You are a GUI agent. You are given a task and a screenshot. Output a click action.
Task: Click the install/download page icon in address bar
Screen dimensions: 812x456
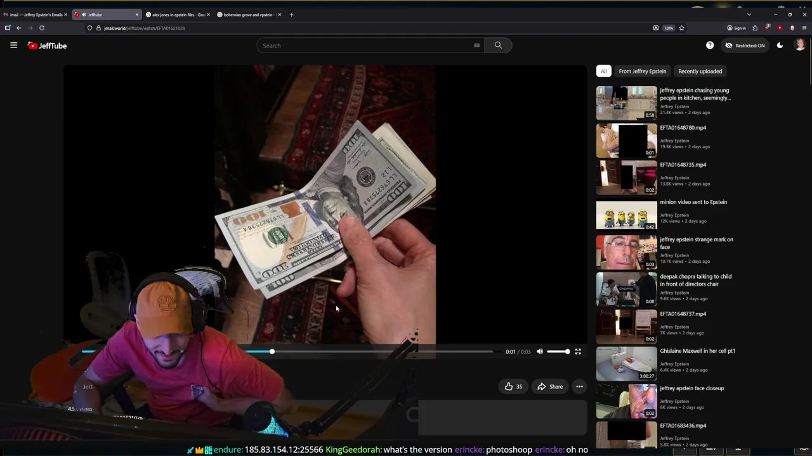655,28
